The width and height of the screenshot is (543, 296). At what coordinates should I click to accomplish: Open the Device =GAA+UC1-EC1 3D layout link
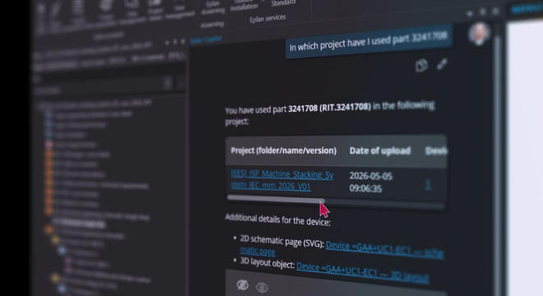pyautogui.click(x=363, y=272)
